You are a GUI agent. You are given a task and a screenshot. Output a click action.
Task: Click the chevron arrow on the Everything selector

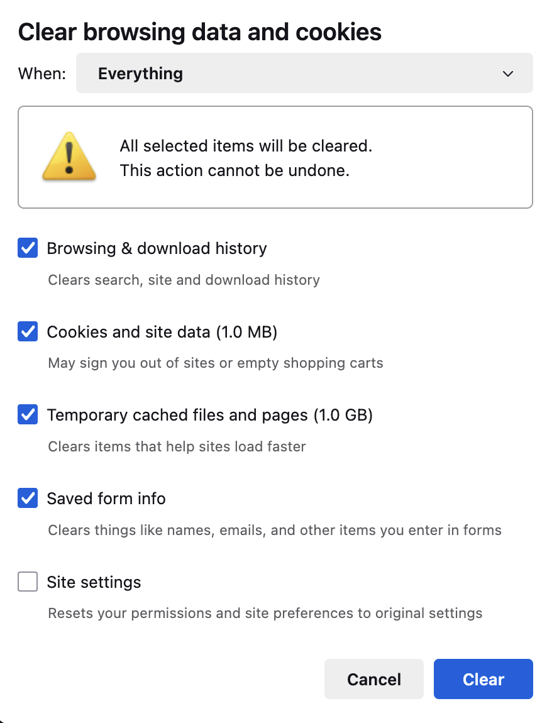tap(507, 74)
